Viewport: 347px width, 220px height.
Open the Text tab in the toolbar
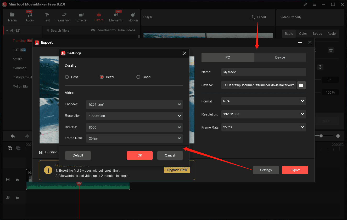coord(47,17)
